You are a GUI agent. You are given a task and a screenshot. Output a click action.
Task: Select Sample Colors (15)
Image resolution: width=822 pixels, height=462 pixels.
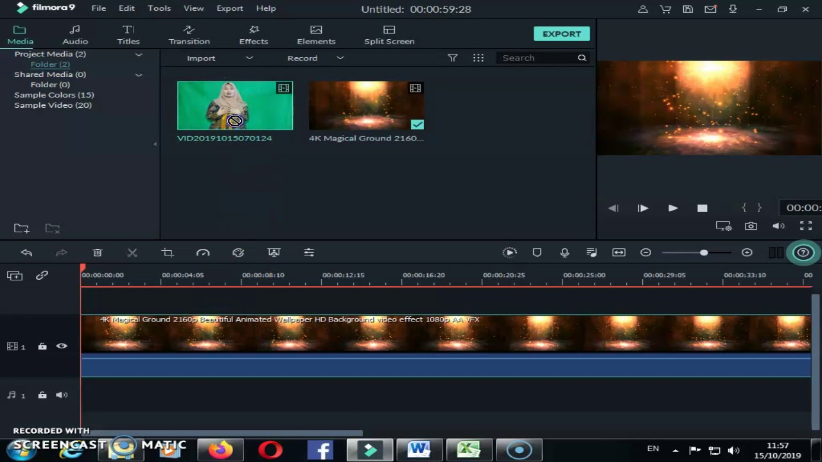point(54,95)
